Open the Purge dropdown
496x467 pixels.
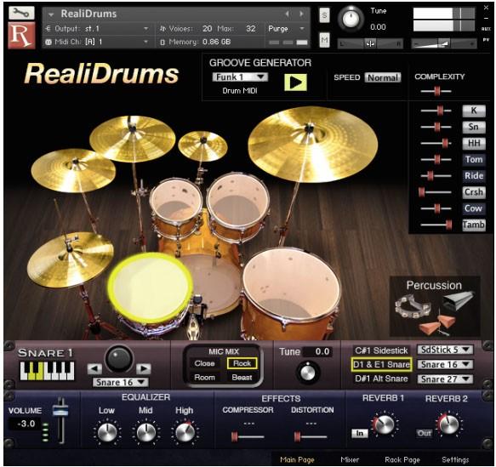[x=286, y=29]
